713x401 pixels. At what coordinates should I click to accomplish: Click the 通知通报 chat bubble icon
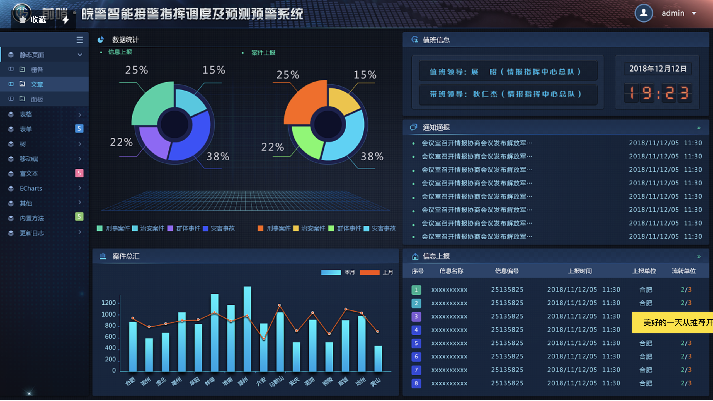(413, 127)
